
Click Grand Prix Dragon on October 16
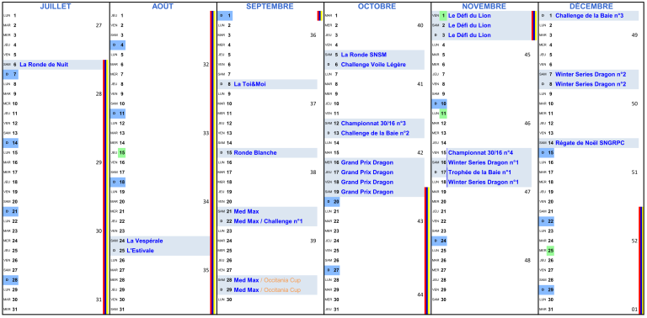366,162
